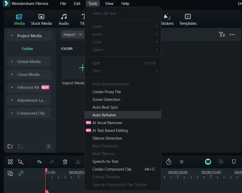
Task: Click the plus import media thumbnail
Action: [73, 68]
